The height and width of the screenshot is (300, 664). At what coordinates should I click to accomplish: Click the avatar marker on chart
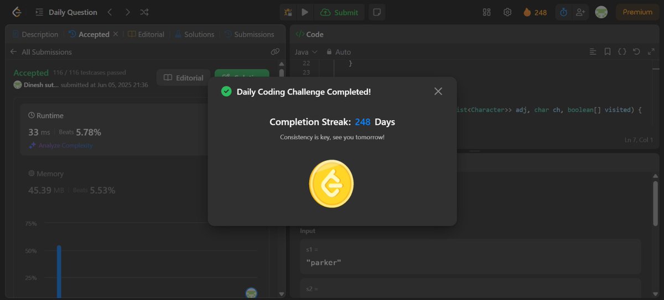pos(251,293)
